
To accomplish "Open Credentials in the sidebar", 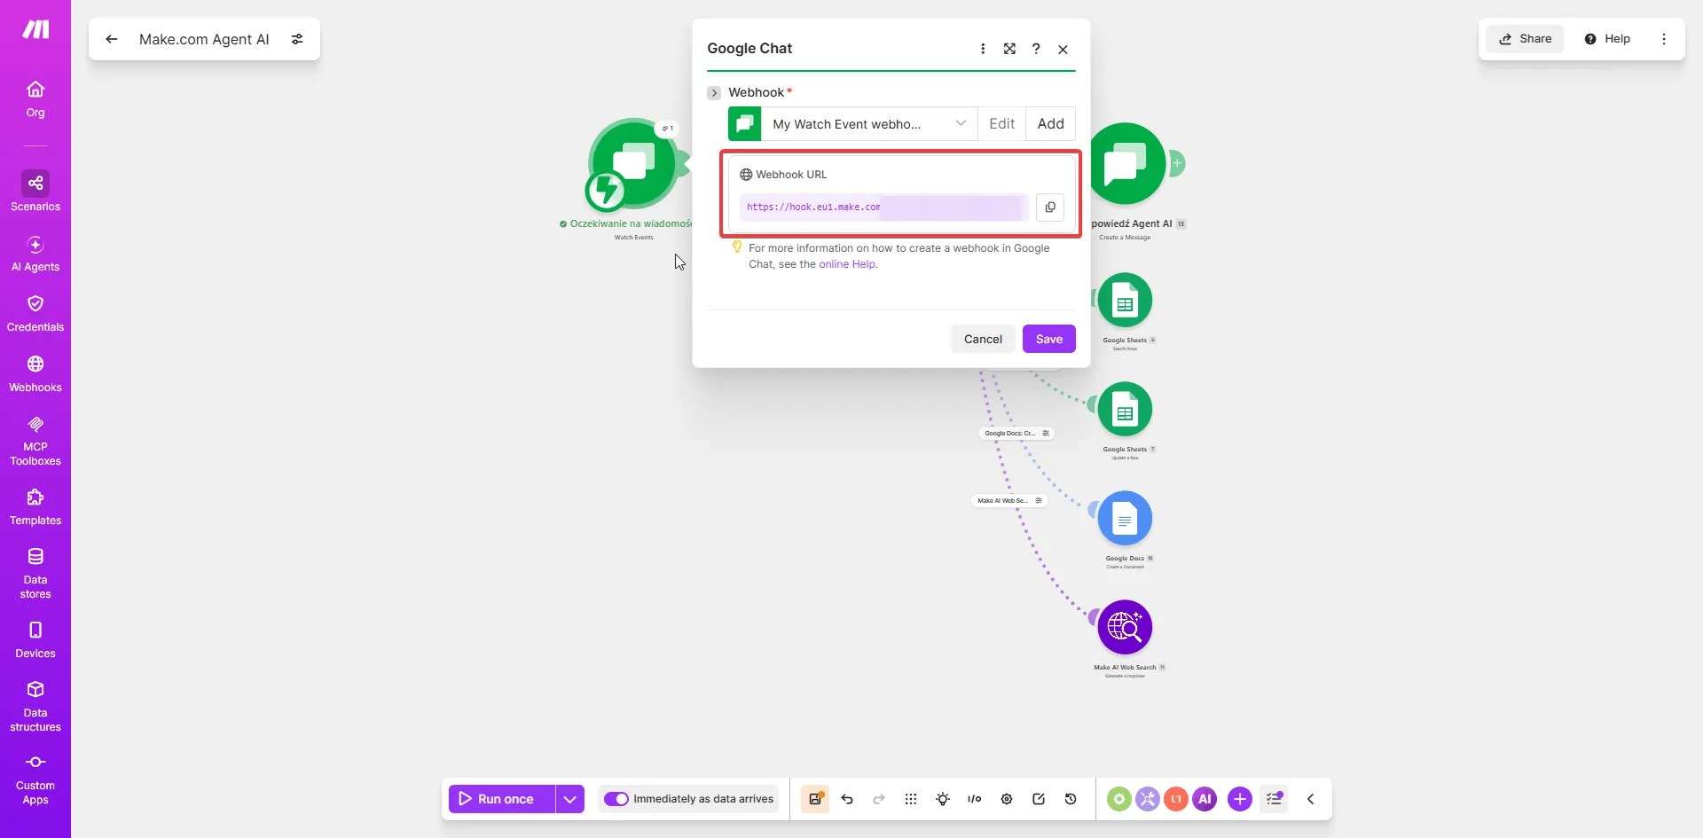I will (35, 314).
